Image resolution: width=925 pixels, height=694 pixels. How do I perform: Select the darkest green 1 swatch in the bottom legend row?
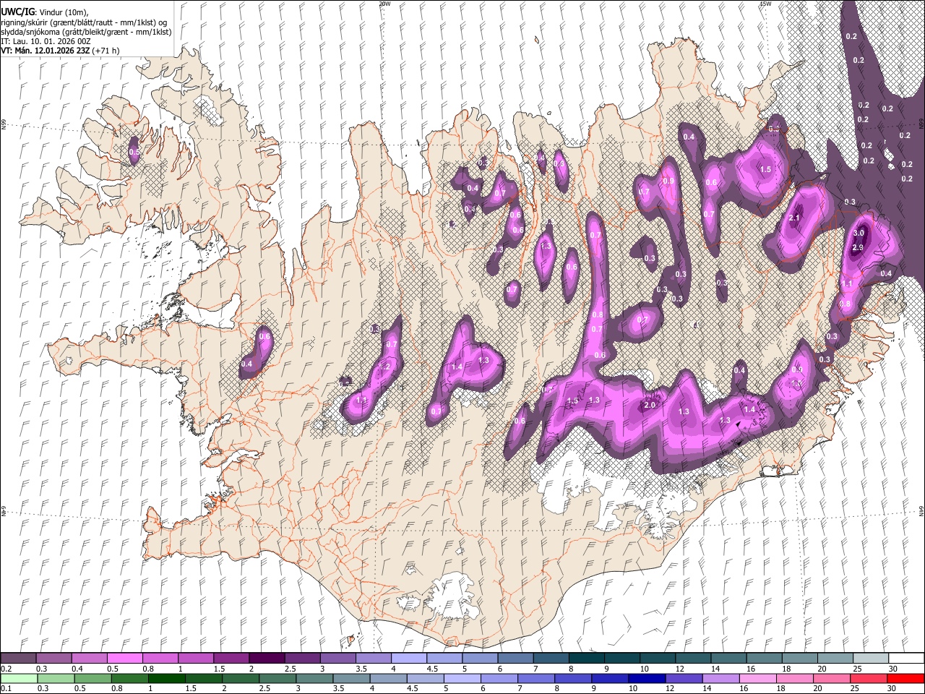(x=166, y=678)
